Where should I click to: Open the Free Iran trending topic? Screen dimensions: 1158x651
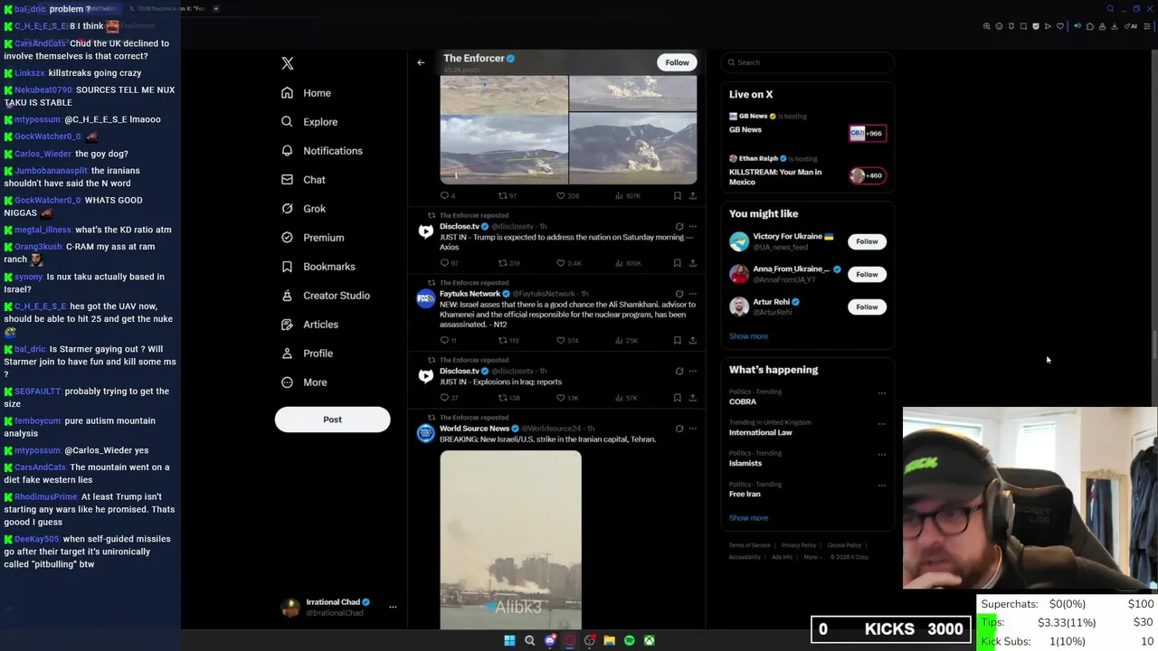tap(745, 494)
